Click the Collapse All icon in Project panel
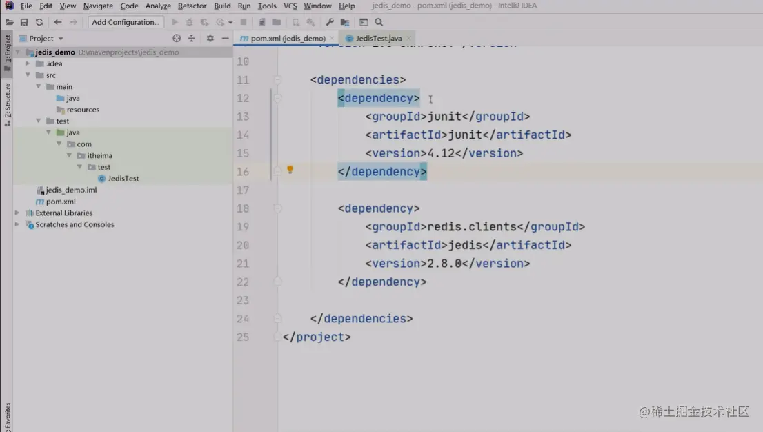This screenshot has height=432, width=763. click(x=191, y=39)
